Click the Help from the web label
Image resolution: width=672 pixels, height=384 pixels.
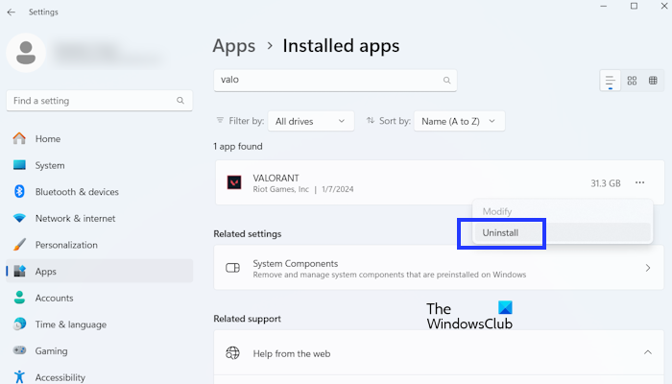[x=292, y=353]
